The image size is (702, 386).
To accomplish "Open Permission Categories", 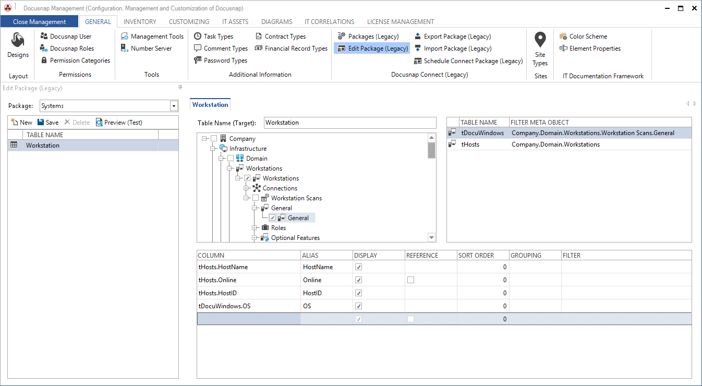I will coord(75,61).
